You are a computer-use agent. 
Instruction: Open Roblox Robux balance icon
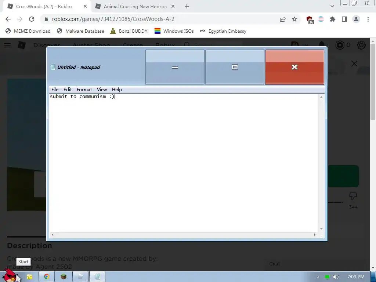tap(340, 45)
